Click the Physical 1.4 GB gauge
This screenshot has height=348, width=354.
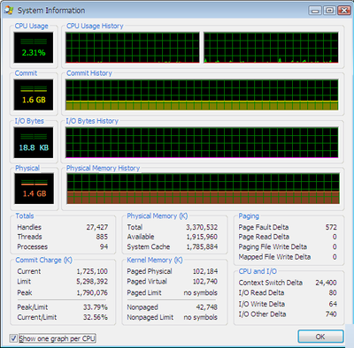click(35, 189)
